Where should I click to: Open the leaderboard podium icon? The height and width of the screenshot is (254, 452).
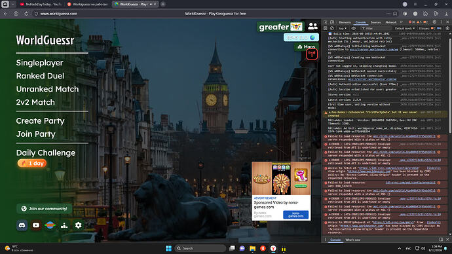point(64,225)
